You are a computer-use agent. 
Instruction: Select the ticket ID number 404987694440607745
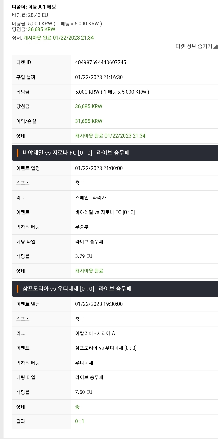pos(101,62)
